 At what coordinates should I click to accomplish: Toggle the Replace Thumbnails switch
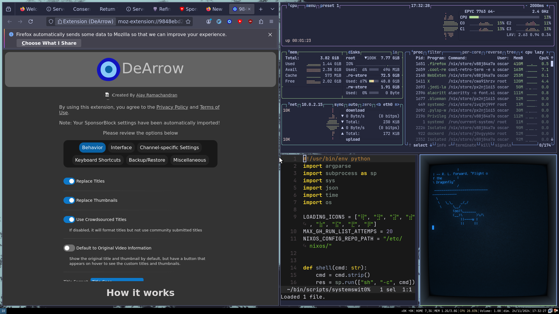coord(69,200)
